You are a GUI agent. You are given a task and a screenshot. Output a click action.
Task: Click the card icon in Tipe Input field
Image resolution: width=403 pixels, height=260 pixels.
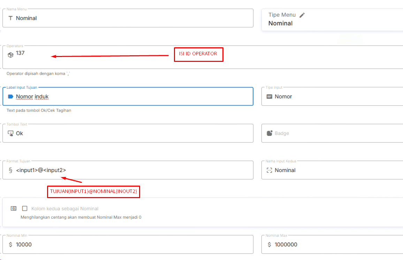[x=269, y=97]
